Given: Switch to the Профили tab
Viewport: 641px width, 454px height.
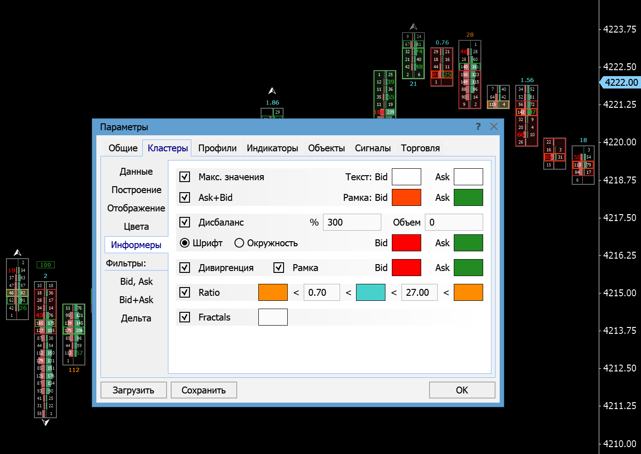Looking at the screenshot, I should coord(217,148).
